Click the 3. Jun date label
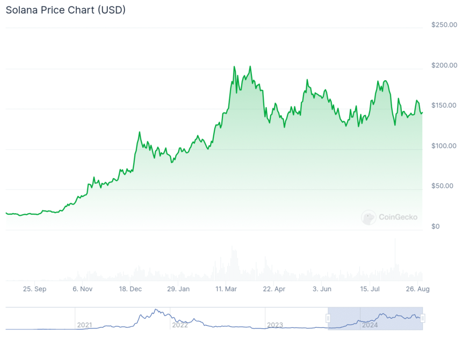 pyautogui.click(x=322, y=289)
